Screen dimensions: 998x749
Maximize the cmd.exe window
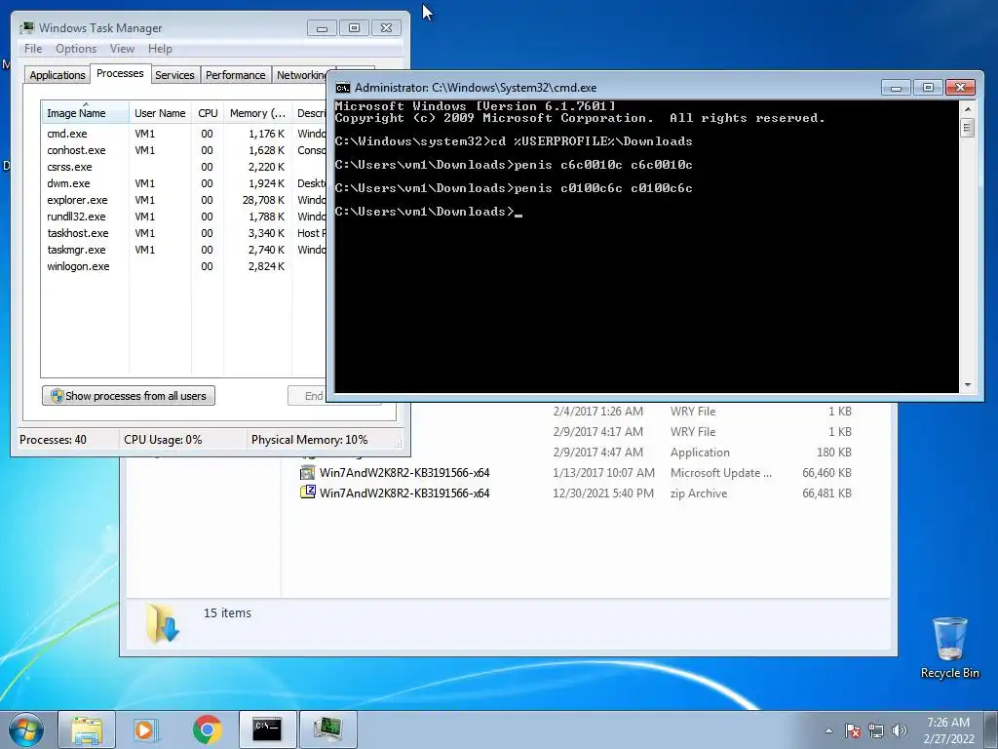[928, 88]
